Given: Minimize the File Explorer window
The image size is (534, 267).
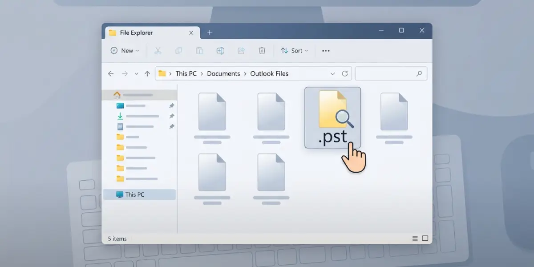Looking at the screenshot, I should click(x=381, y=30).
